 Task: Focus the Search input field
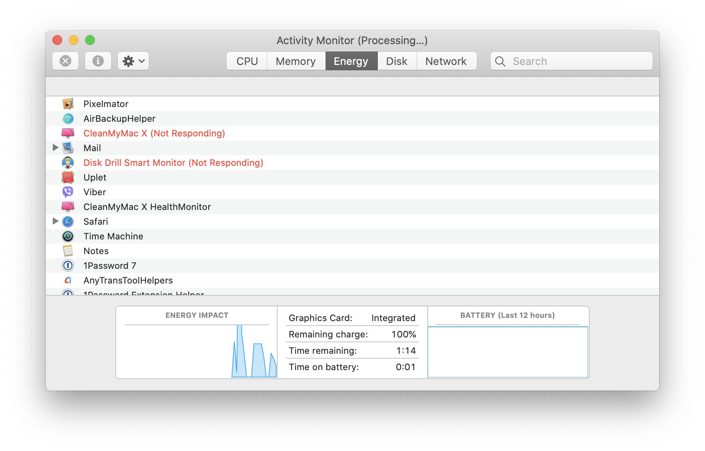tap(572, 61)
